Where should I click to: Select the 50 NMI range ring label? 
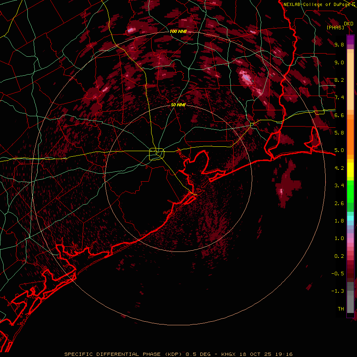coord(178,105)
